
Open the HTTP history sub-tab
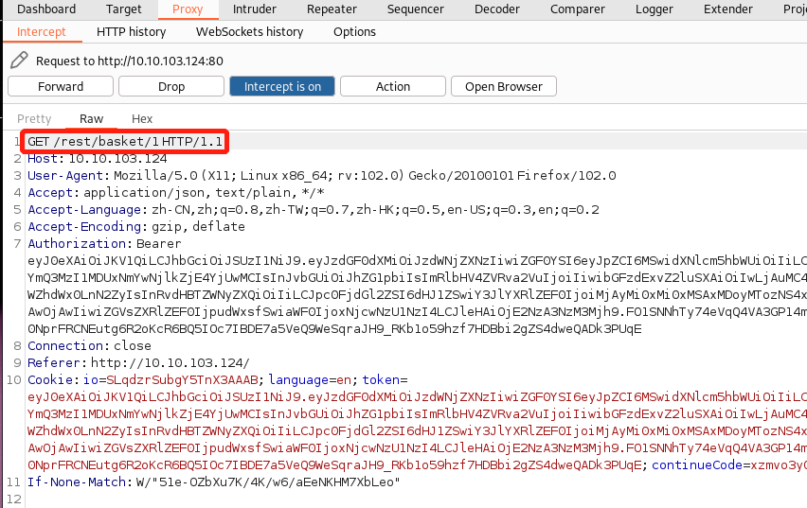point(131,31)
